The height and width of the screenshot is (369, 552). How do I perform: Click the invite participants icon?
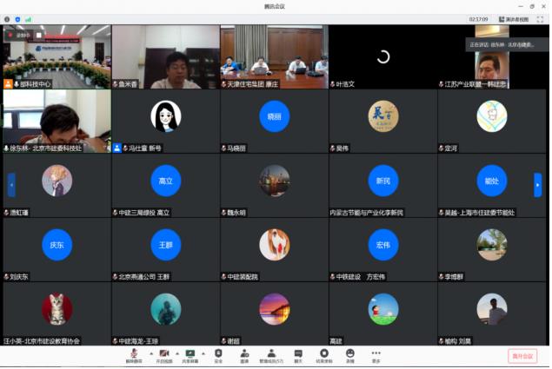(x=244, y=356)
